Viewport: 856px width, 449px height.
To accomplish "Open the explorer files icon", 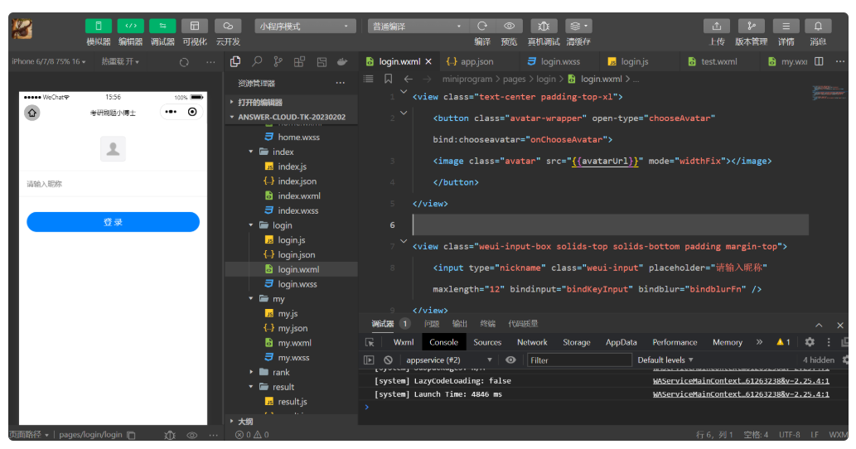I will click(x=235, y=61).
